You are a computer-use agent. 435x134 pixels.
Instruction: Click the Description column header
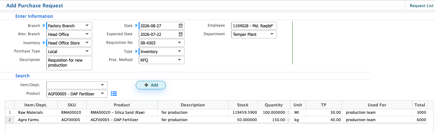(193, 105)
